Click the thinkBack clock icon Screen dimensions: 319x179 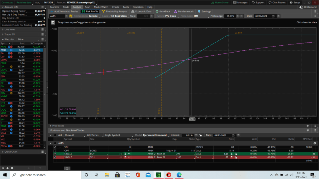(x=157, y=11)
